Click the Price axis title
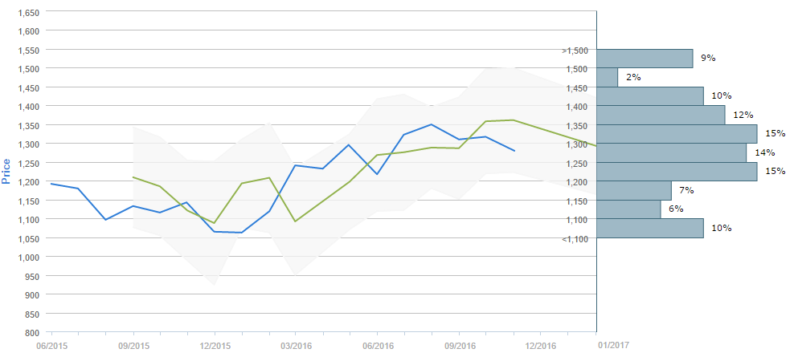Image resolution: width=794 pixels, height=353 pixels. point(7,172)
